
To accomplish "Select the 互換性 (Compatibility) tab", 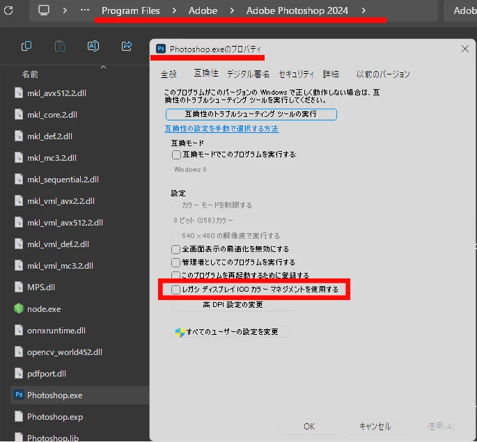I will tap(206, 73).
